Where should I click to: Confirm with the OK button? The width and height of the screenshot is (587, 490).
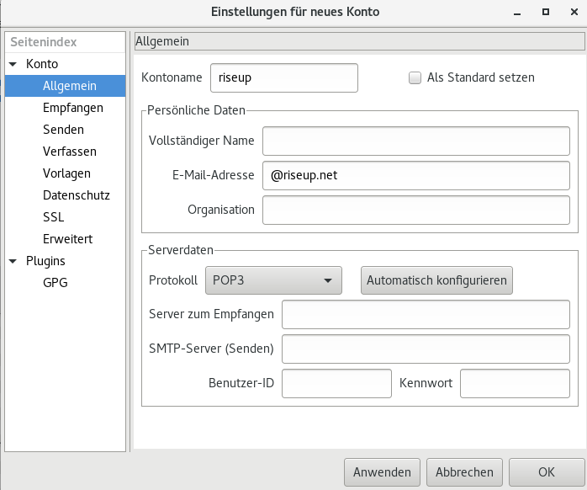[547, 471]
